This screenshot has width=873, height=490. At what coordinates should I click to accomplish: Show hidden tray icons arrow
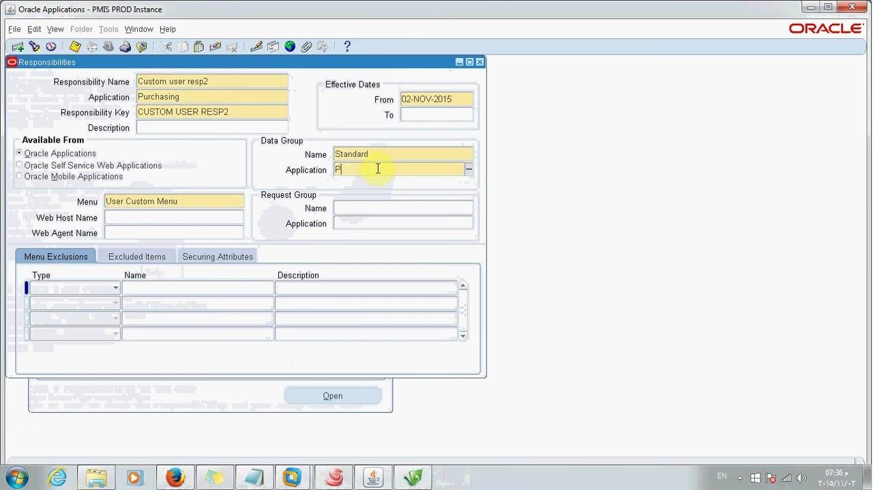coord(740,478)
